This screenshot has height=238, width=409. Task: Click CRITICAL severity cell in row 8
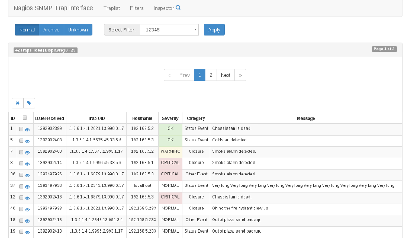pos(170,163)
